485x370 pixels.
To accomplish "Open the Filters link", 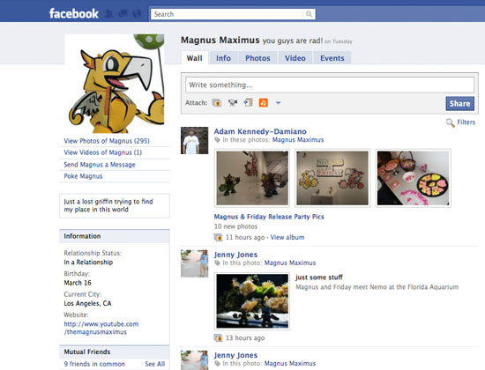I will [466, 122].
